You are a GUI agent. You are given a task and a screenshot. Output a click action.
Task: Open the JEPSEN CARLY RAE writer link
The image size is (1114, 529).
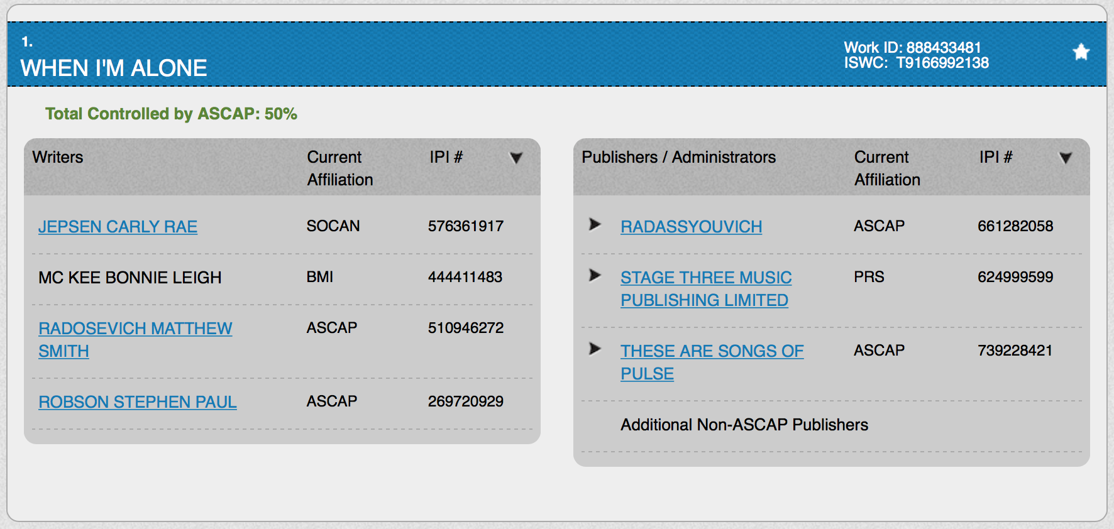118,227
